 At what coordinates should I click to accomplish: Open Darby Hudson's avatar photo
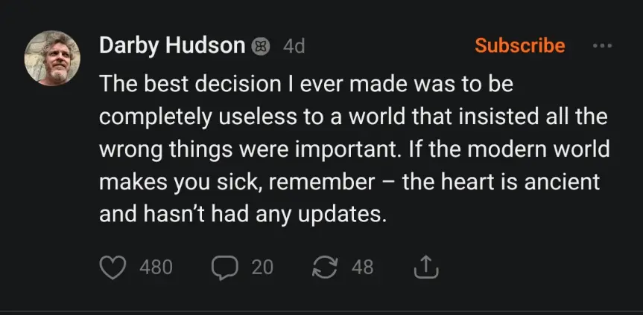[52, 58]
